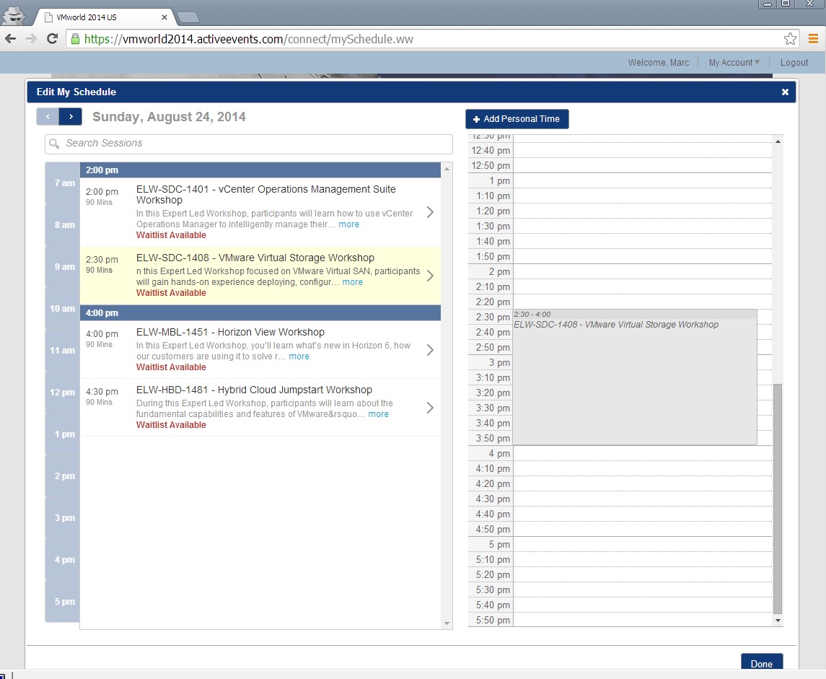Reload the page with refresh icon

[x=52, y=39]
